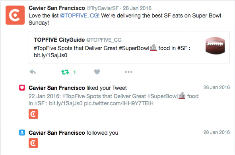Viewport: 235px width, 155px height.
Task: Open the @TOPFIVE_CG mention link
Action: coord(79,15)
